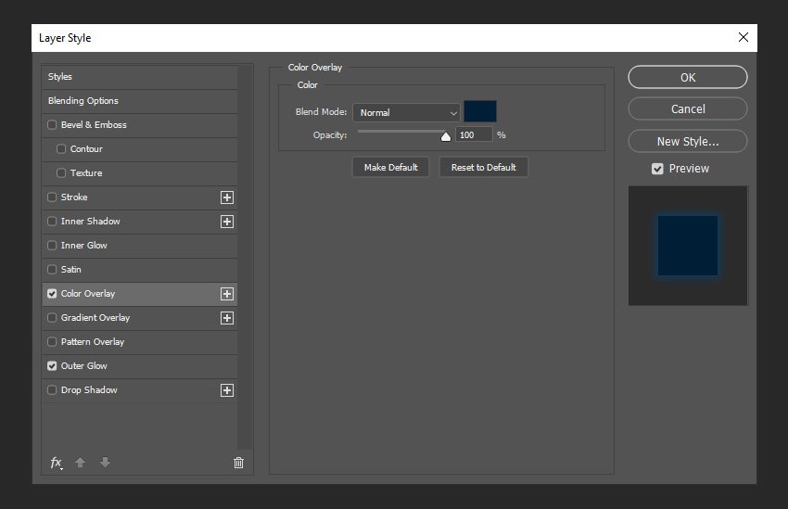Select Styles in the left list
The height and width of the screenshot is (509, 788).
[140, 77]
